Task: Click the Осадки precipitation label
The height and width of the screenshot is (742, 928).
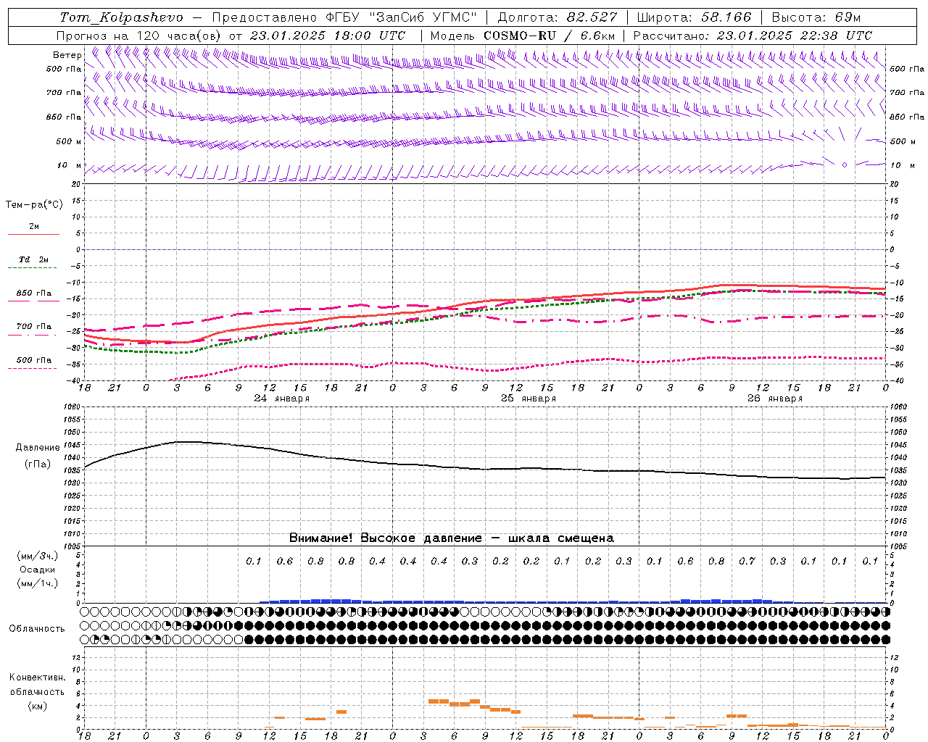Action: (x=38, y=570)
